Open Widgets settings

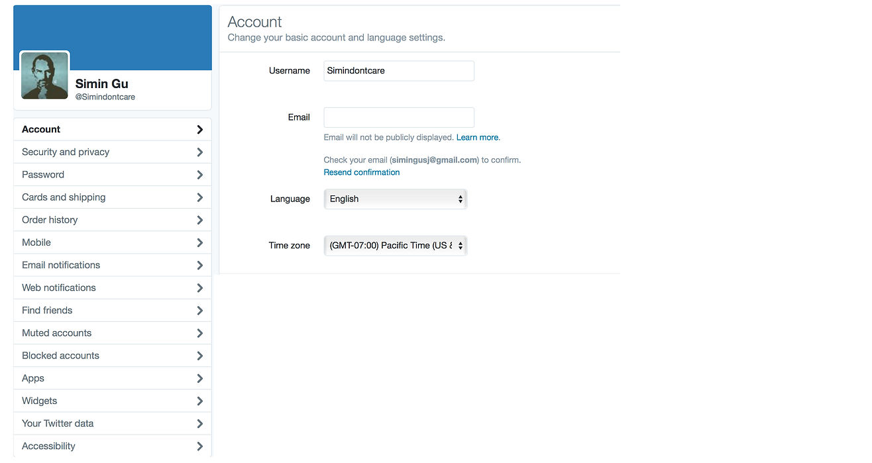click(113, 401)
